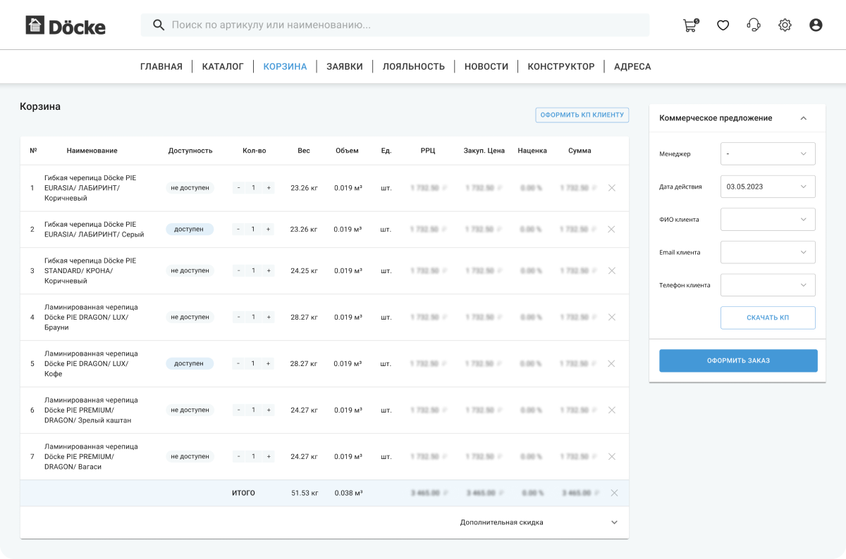Open the Менеджер dropdown
The image size is (846, 559).
(x=768, y=153)
